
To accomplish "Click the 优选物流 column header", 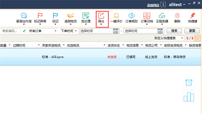I will point(73,45).
